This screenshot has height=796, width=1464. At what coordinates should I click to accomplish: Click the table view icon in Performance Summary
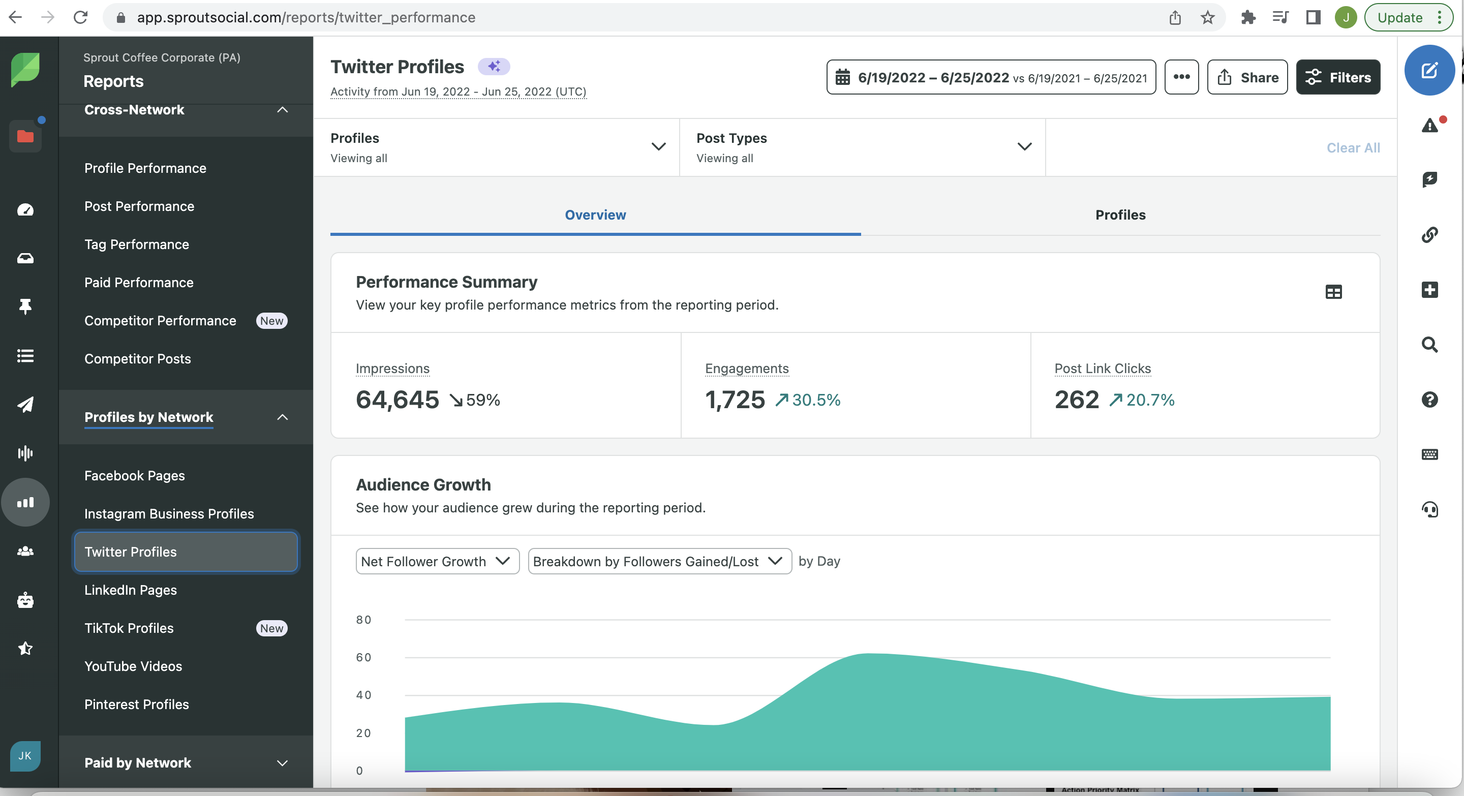pos(1333,292)
